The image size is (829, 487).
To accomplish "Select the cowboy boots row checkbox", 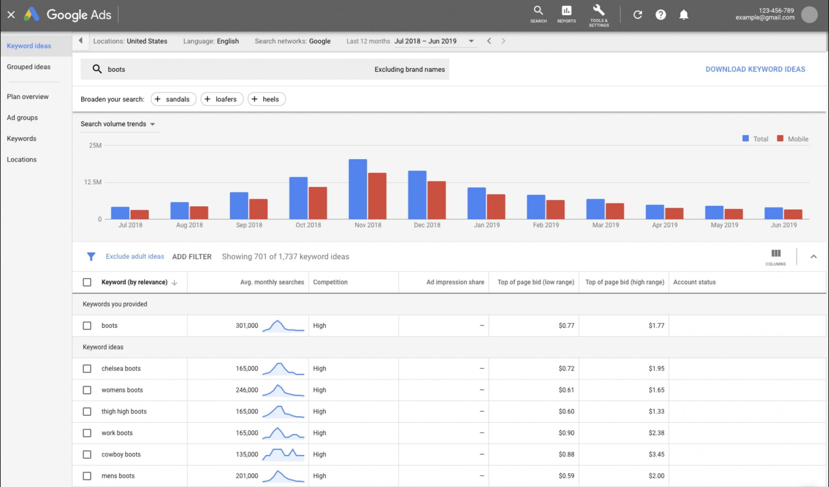I will [x=87, y=454].
